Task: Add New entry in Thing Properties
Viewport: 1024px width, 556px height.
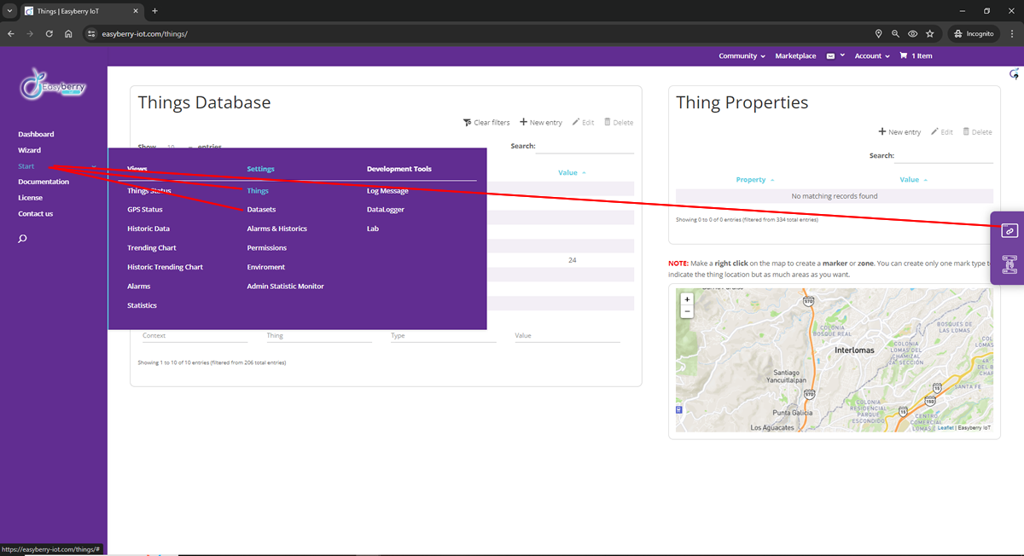Action: click(899, 132)
